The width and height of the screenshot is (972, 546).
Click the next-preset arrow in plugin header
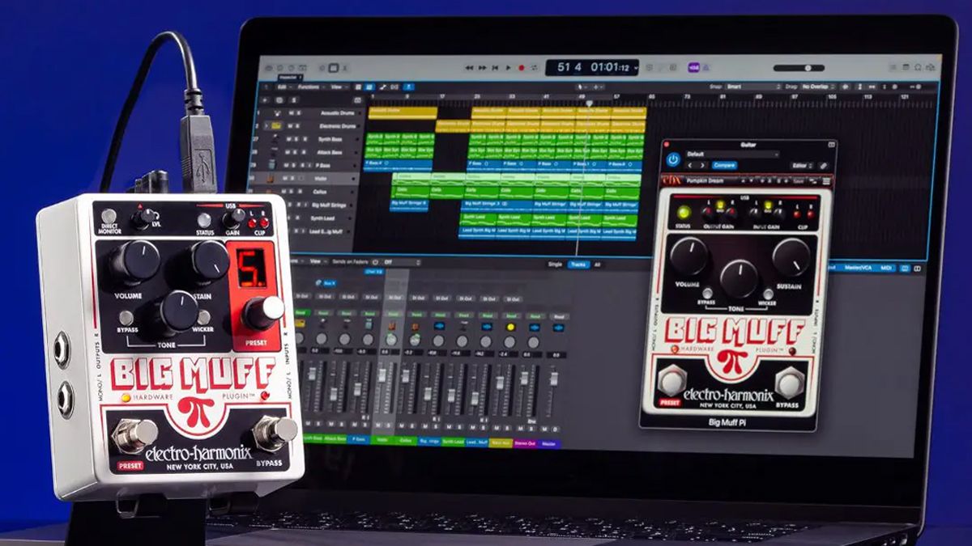(x=702, y=165)
